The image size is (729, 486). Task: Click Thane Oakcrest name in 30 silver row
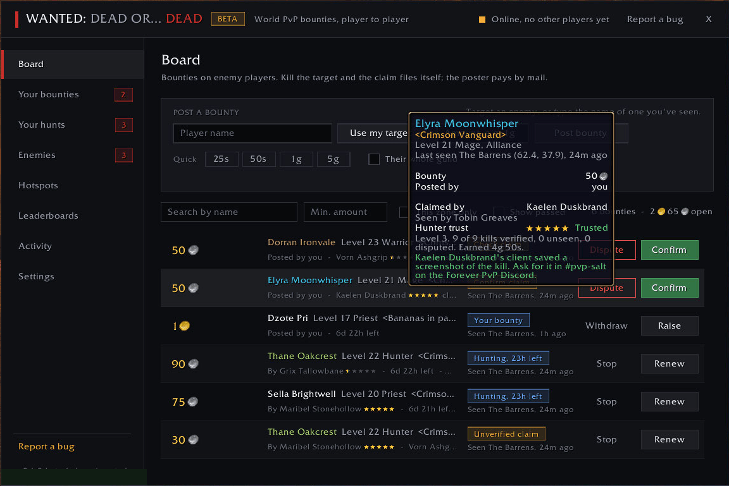point(302,432)
